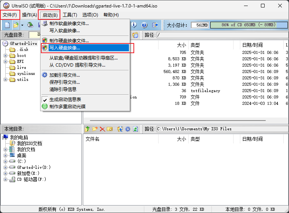Click the blue info icon in toolbar
Screen dimensions: 289x213
point(134,25)
